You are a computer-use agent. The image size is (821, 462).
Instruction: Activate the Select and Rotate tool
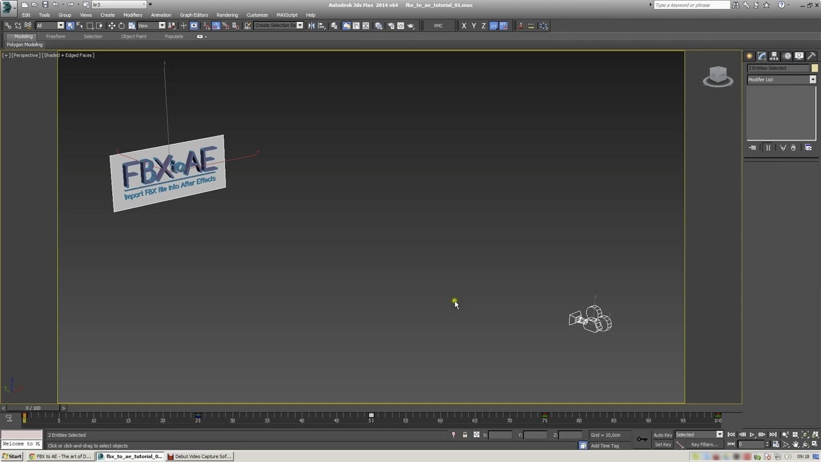(122, 26)
